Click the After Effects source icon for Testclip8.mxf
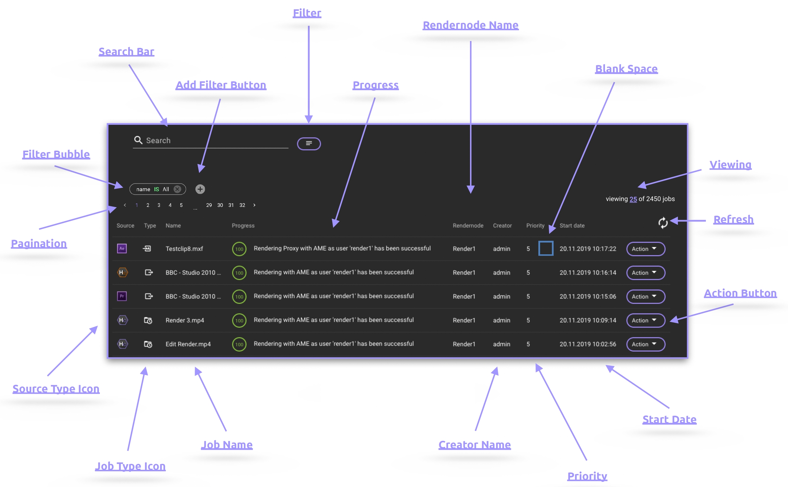This screenshot has height=487, width=788. click(122, 248)
